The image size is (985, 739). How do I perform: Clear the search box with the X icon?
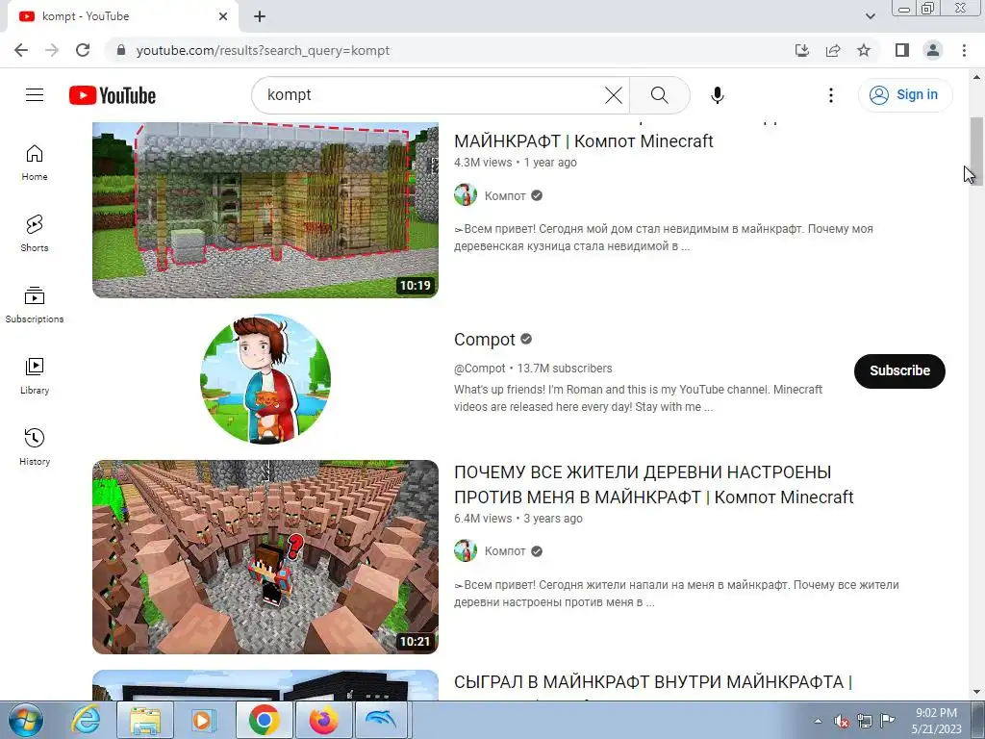tap(613, 95)
